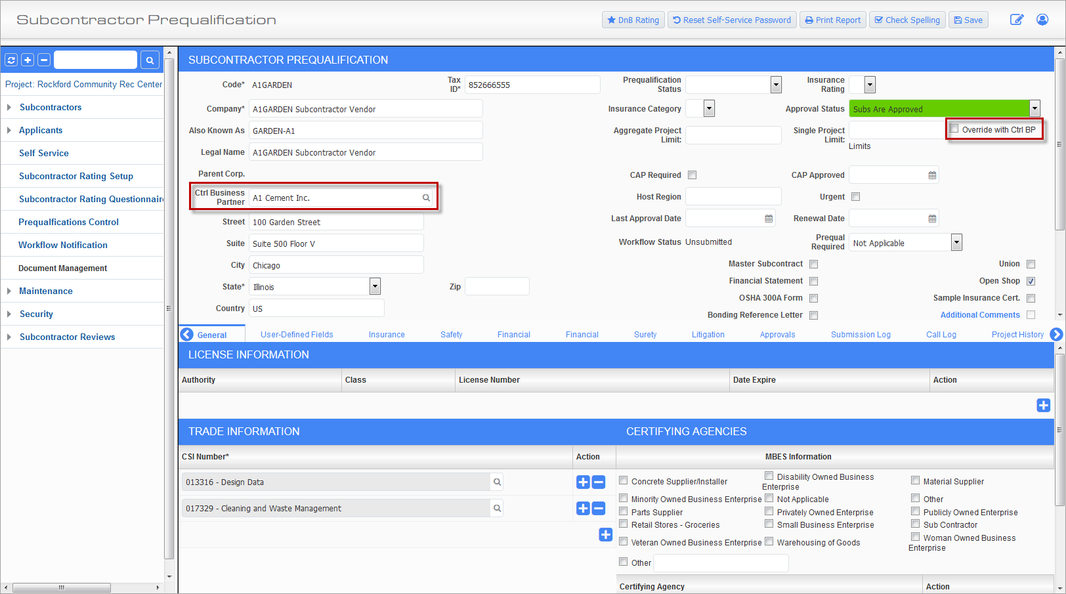Open the Approval Status dropdown

coord(1034,108)
